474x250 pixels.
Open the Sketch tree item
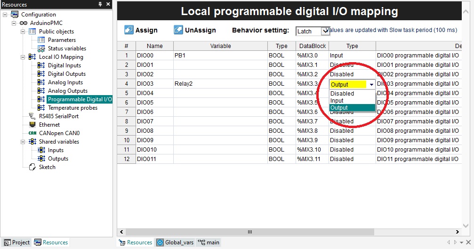(x=47, y=167)
